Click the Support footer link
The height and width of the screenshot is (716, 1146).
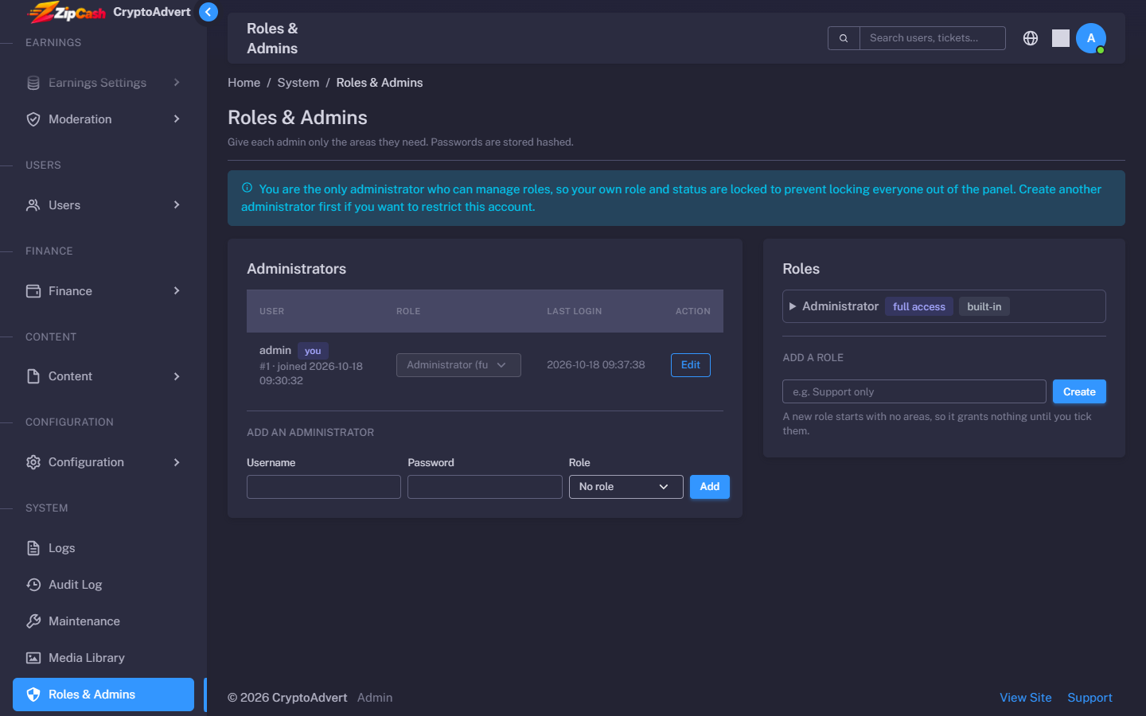click(1089, 698)
